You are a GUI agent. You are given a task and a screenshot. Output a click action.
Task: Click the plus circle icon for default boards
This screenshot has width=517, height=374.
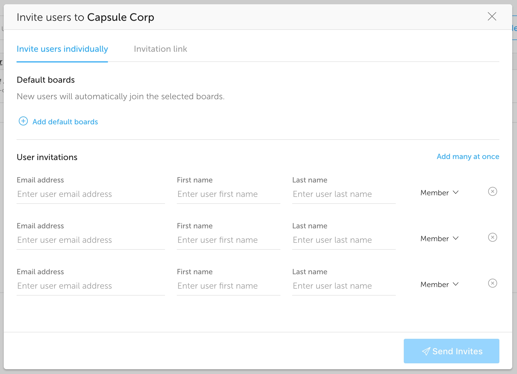click(23, 121)
